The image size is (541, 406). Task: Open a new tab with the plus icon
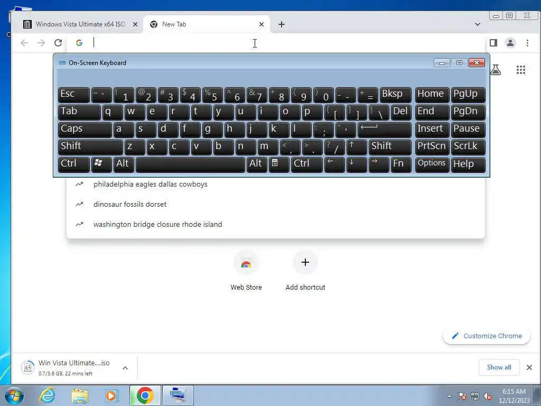[x=282, y=24]
